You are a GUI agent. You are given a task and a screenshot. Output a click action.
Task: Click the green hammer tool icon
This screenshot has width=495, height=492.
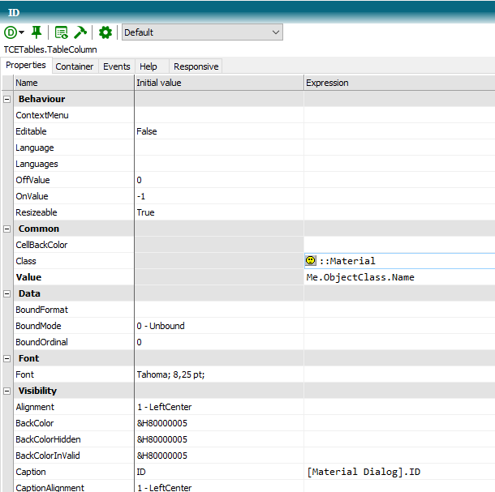pyautogui.click(x=80, y=32)
